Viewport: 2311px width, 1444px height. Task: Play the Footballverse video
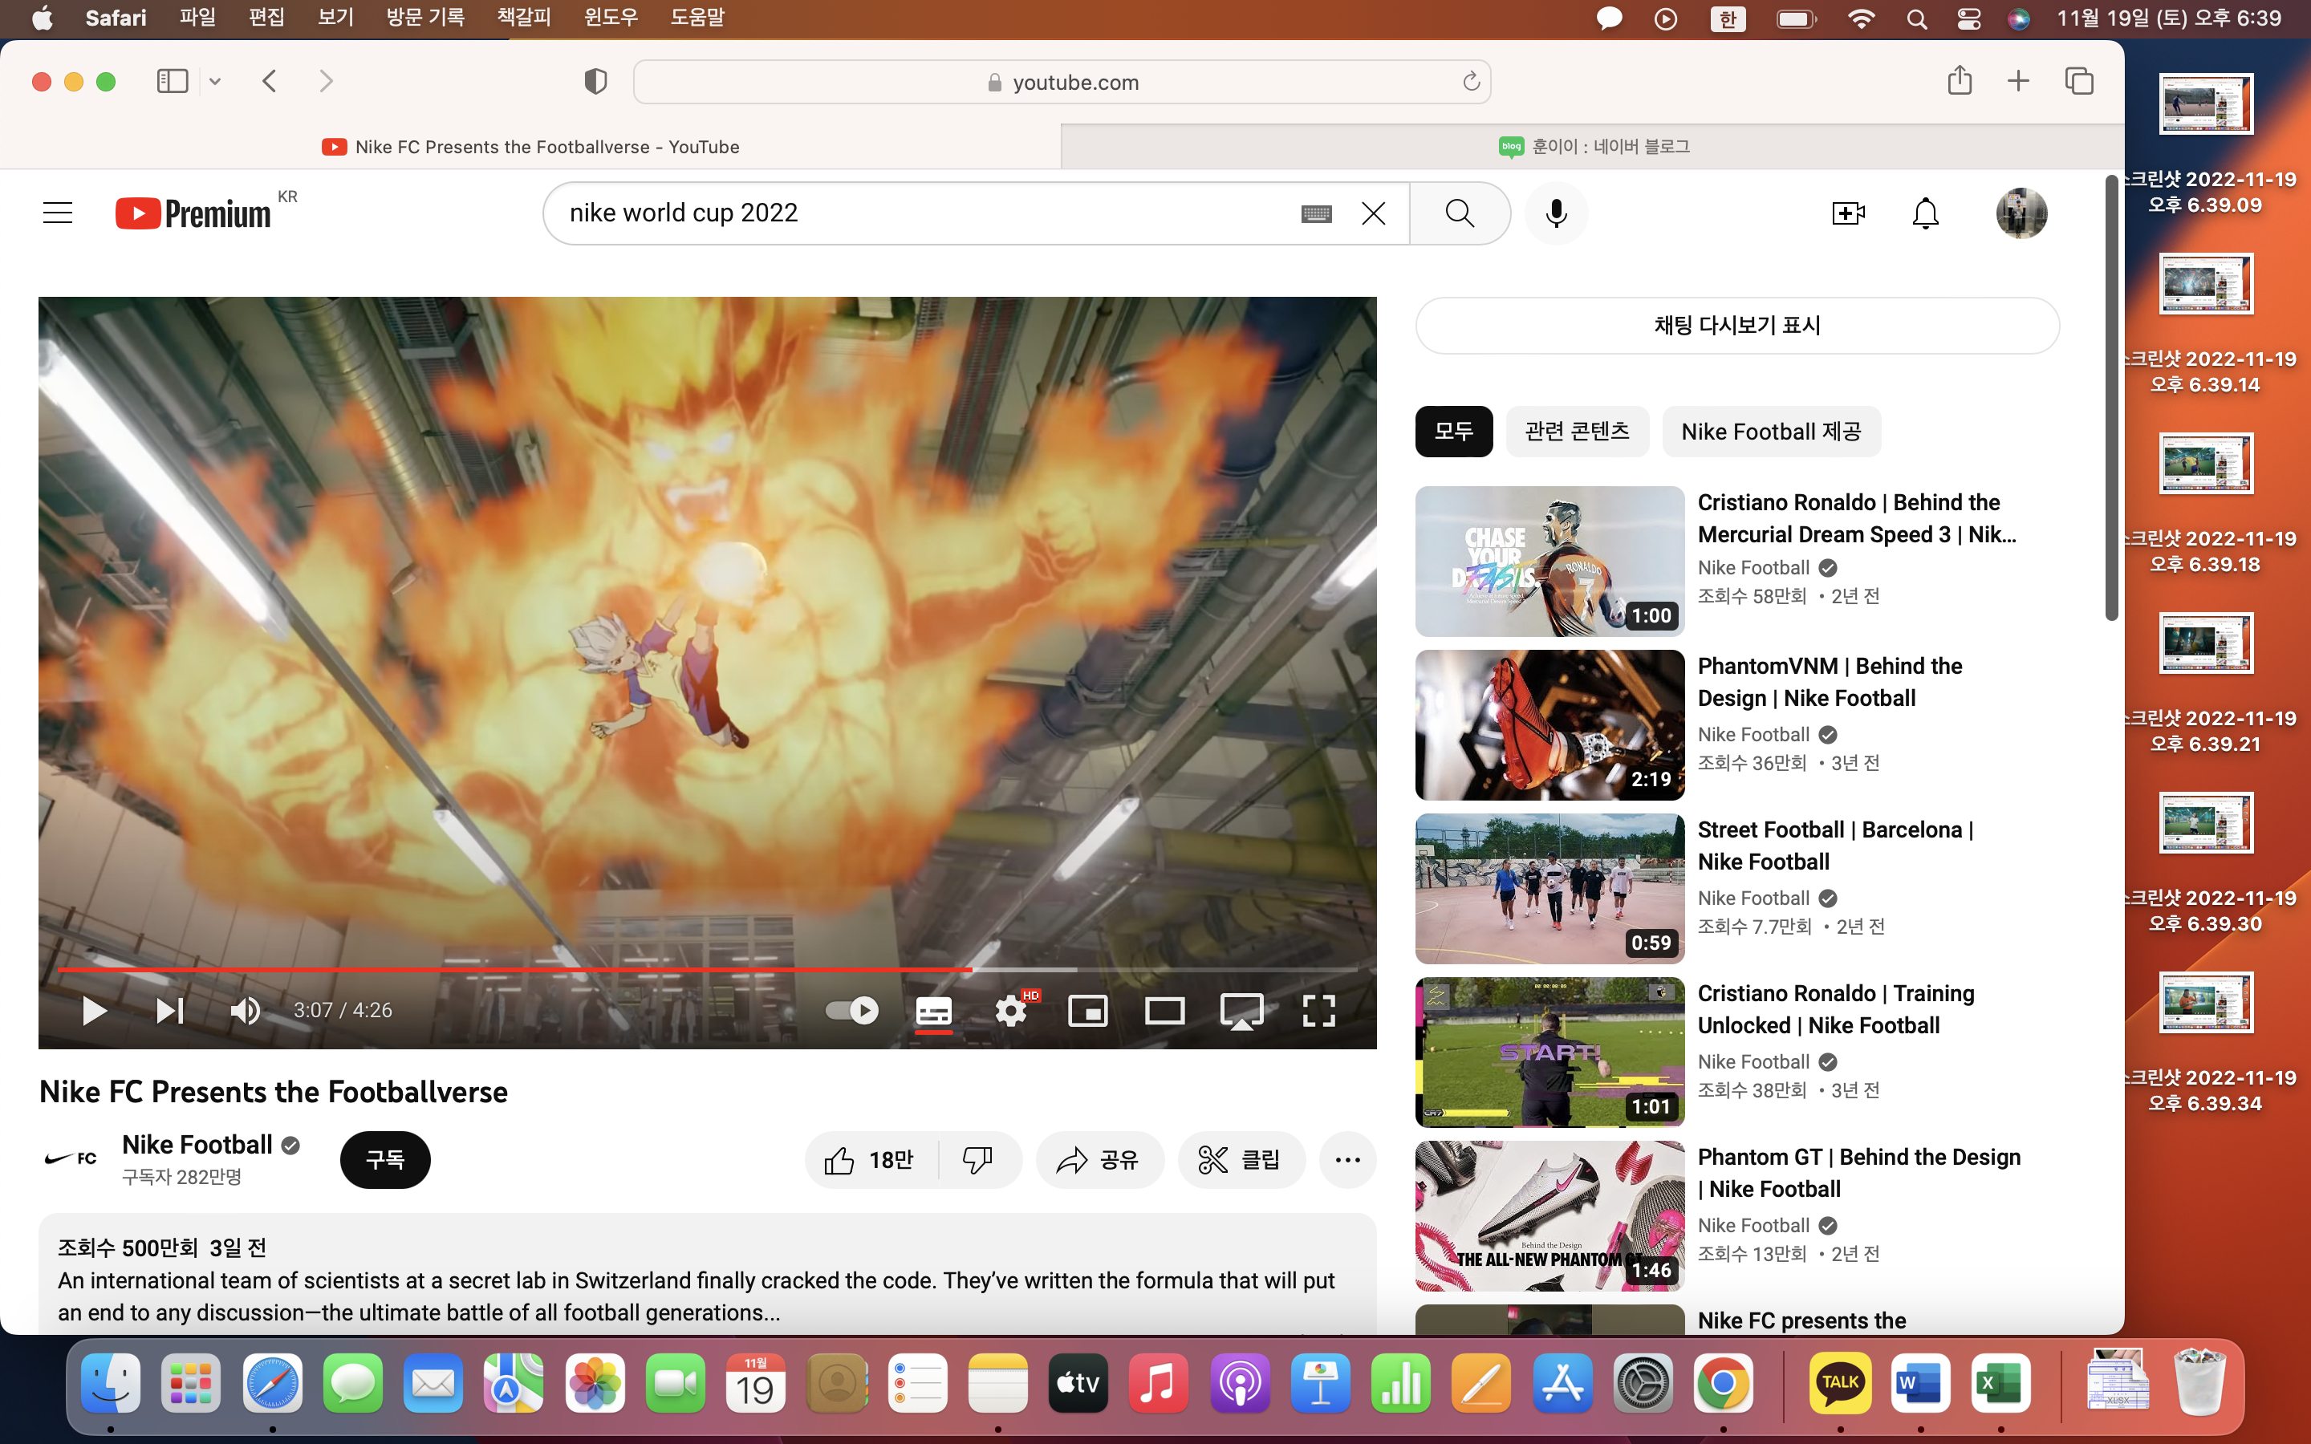(94, 1011)
